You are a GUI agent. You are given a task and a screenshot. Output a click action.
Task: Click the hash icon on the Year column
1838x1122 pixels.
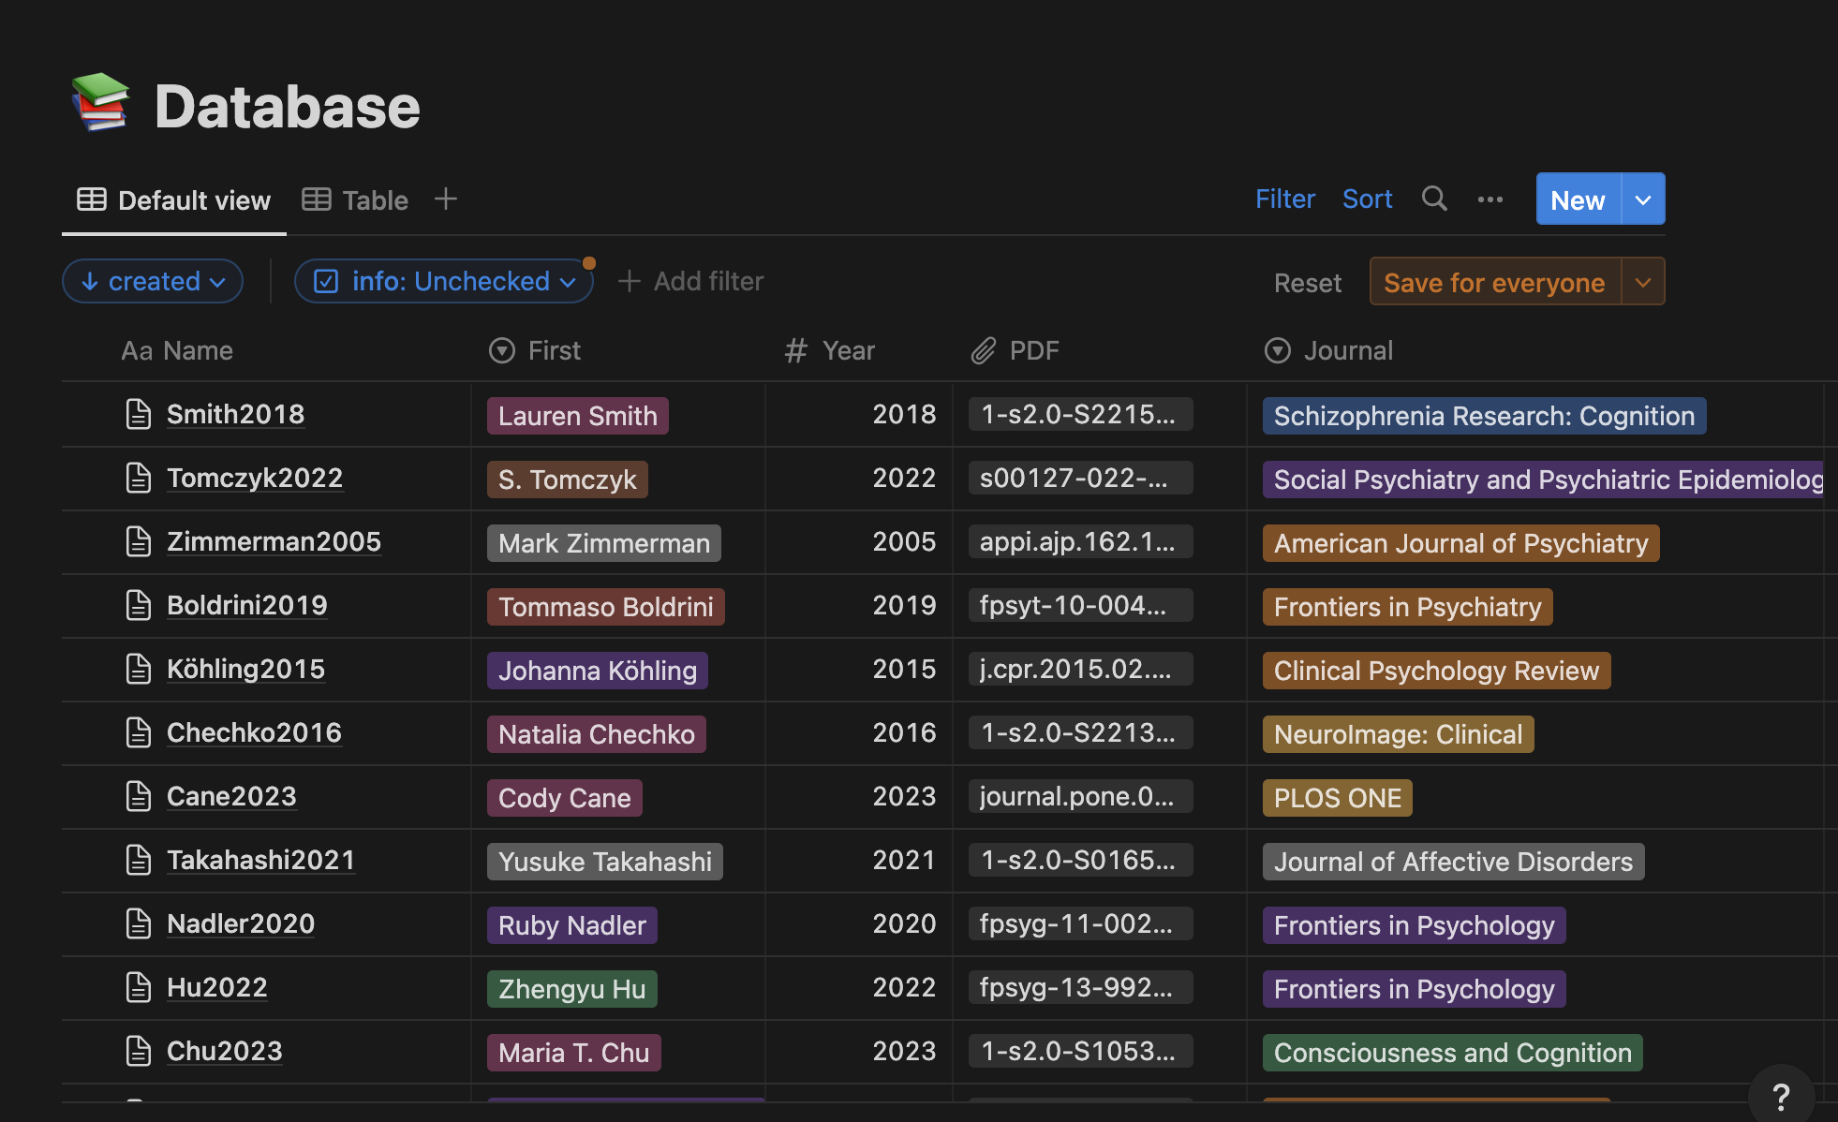click(794, 350)
